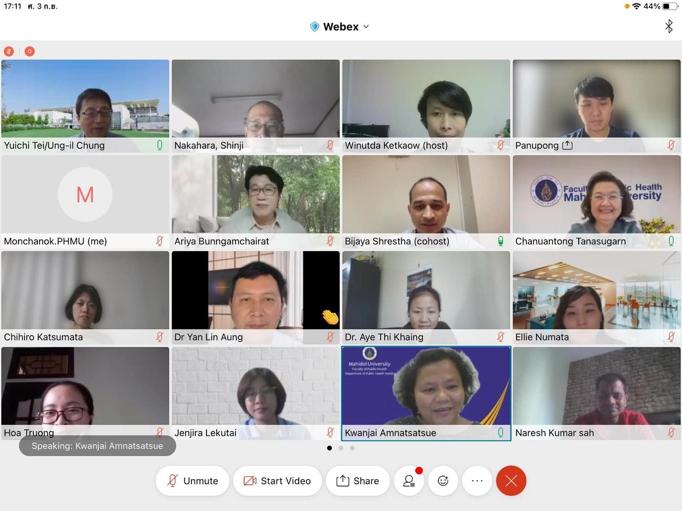Tap the first page indicator dot
The width and height of the screenshot is (682, 511).
[x=329, y=448]
